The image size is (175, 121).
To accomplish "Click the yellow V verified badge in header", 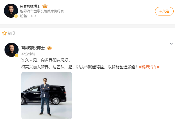I will pyautogui.click(x=16, y=16).
